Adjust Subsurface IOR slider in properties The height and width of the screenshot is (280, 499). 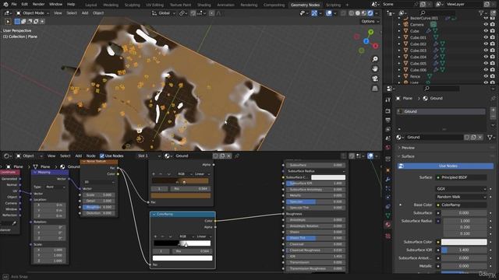point(464,250)
